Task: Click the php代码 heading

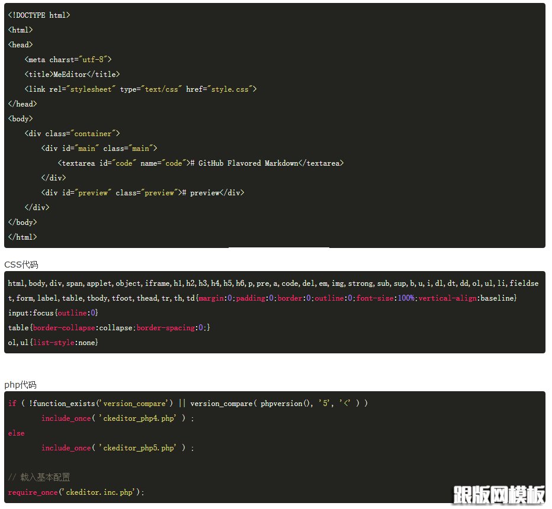Action: (x=20, y=385)
